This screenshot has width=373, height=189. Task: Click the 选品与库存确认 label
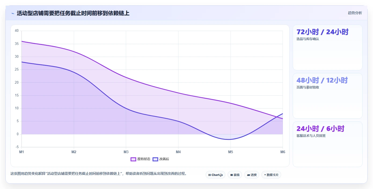coord(308,39)
